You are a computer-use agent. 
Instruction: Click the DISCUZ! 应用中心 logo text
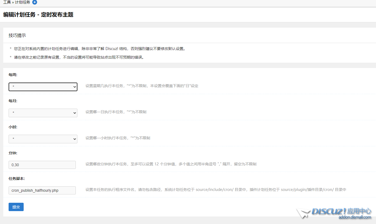pyautogui.click(x=341, y=211)
